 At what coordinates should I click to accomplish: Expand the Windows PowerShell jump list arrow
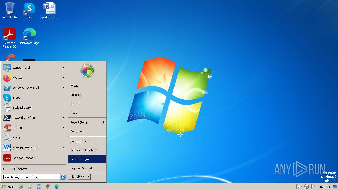(63, 88)
